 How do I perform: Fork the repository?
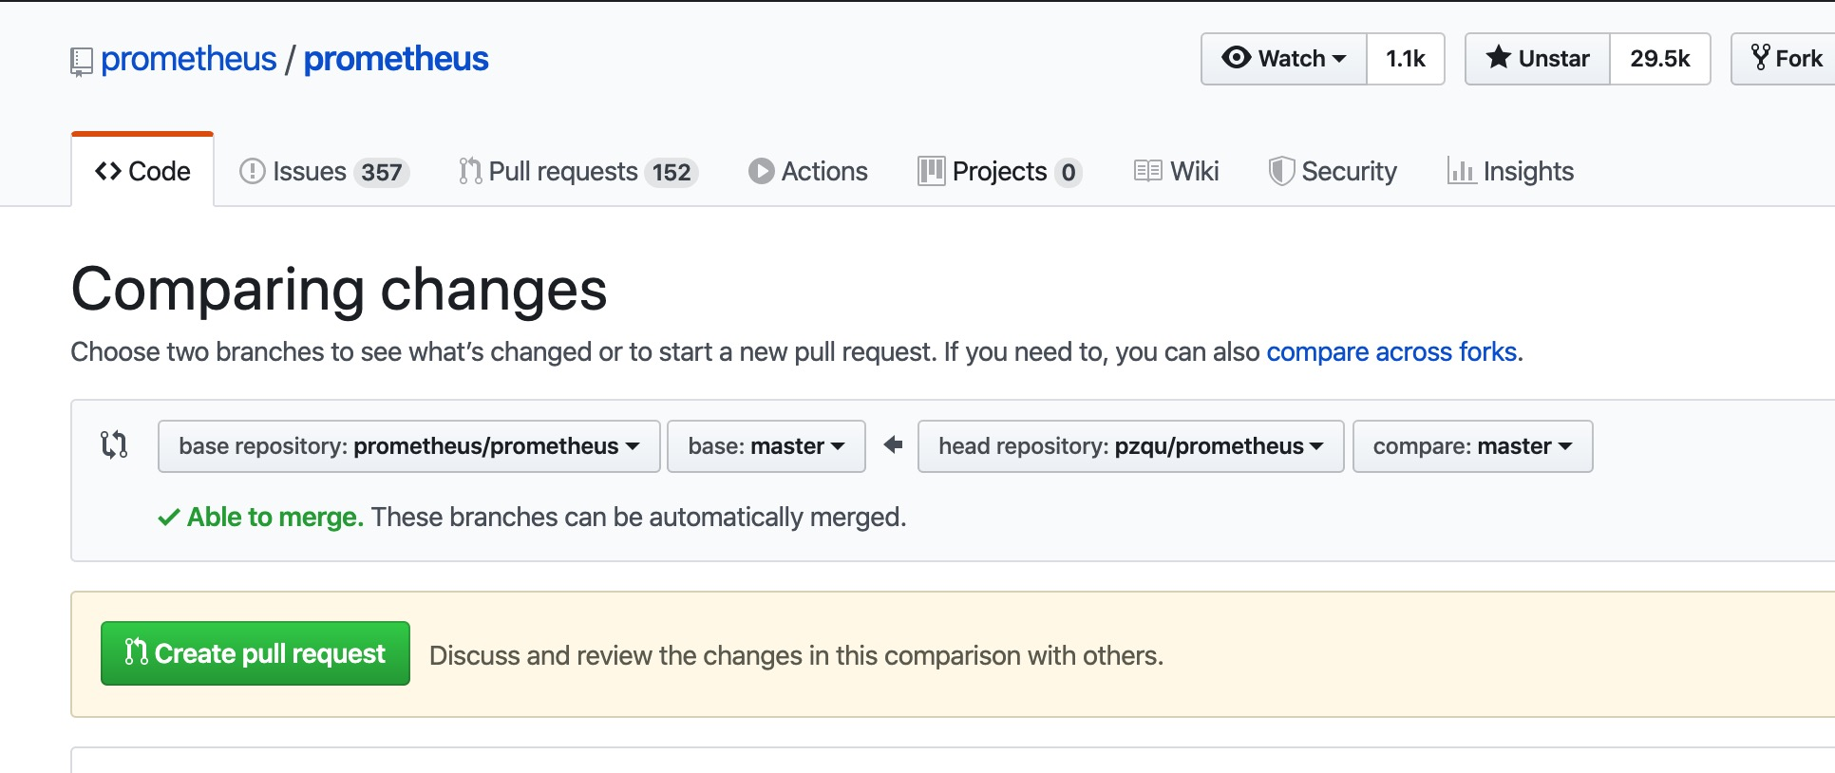(x=1785, y=59)
